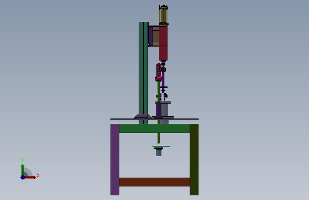The height and width of the screenshot is (200, 309).
Task: Click the red X axis label
Action: 38,175
